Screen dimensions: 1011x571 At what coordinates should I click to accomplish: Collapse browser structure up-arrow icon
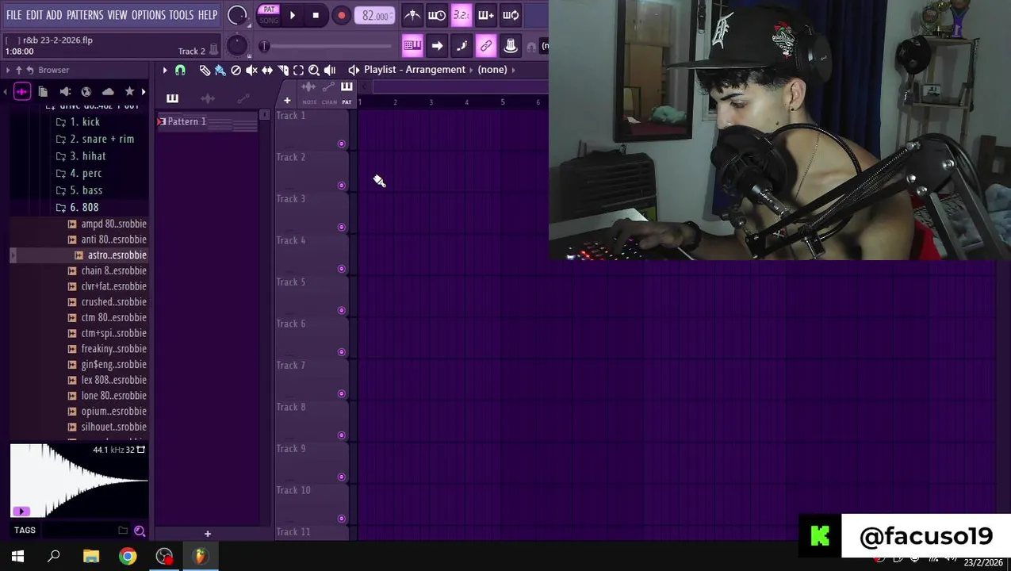[x=18, y=70]
